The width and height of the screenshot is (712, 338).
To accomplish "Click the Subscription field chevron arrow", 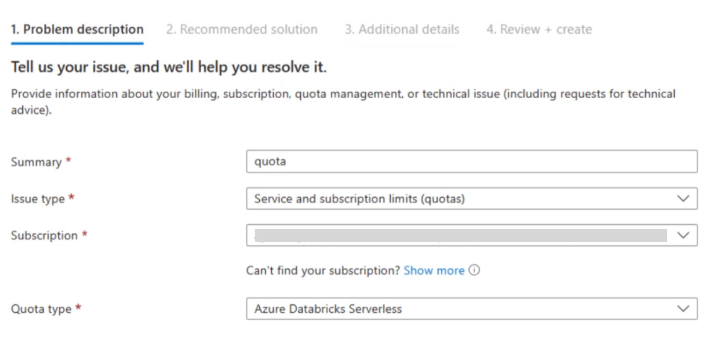I will 683,235.
